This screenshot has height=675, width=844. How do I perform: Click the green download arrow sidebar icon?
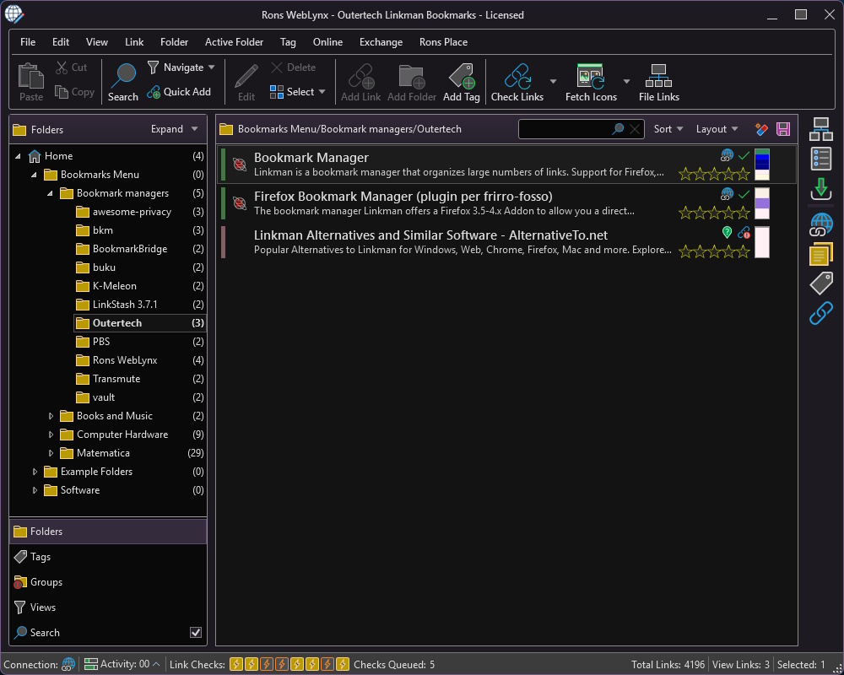click(x=821, y=189)
